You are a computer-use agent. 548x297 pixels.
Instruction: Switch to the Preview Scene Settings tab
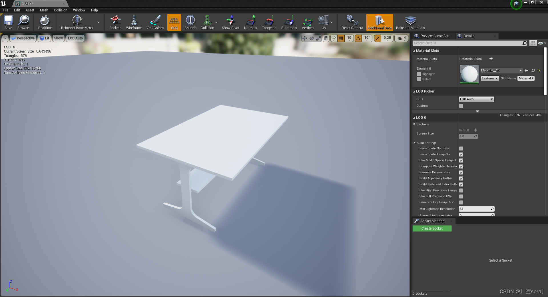433,36
